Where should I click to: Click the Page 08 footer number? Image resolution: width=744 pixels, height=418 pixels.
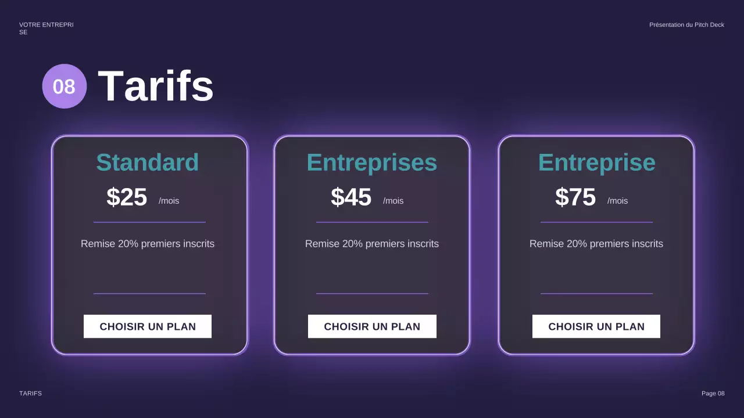click(x=713, y=394)
